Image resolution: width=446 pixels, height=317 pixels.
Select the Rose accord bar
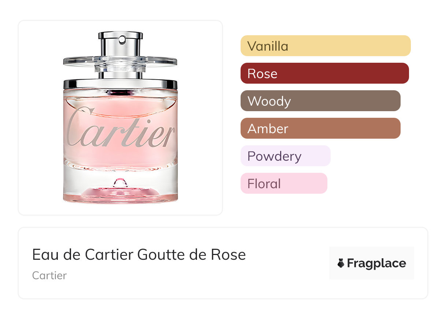(x=324, y=73)
